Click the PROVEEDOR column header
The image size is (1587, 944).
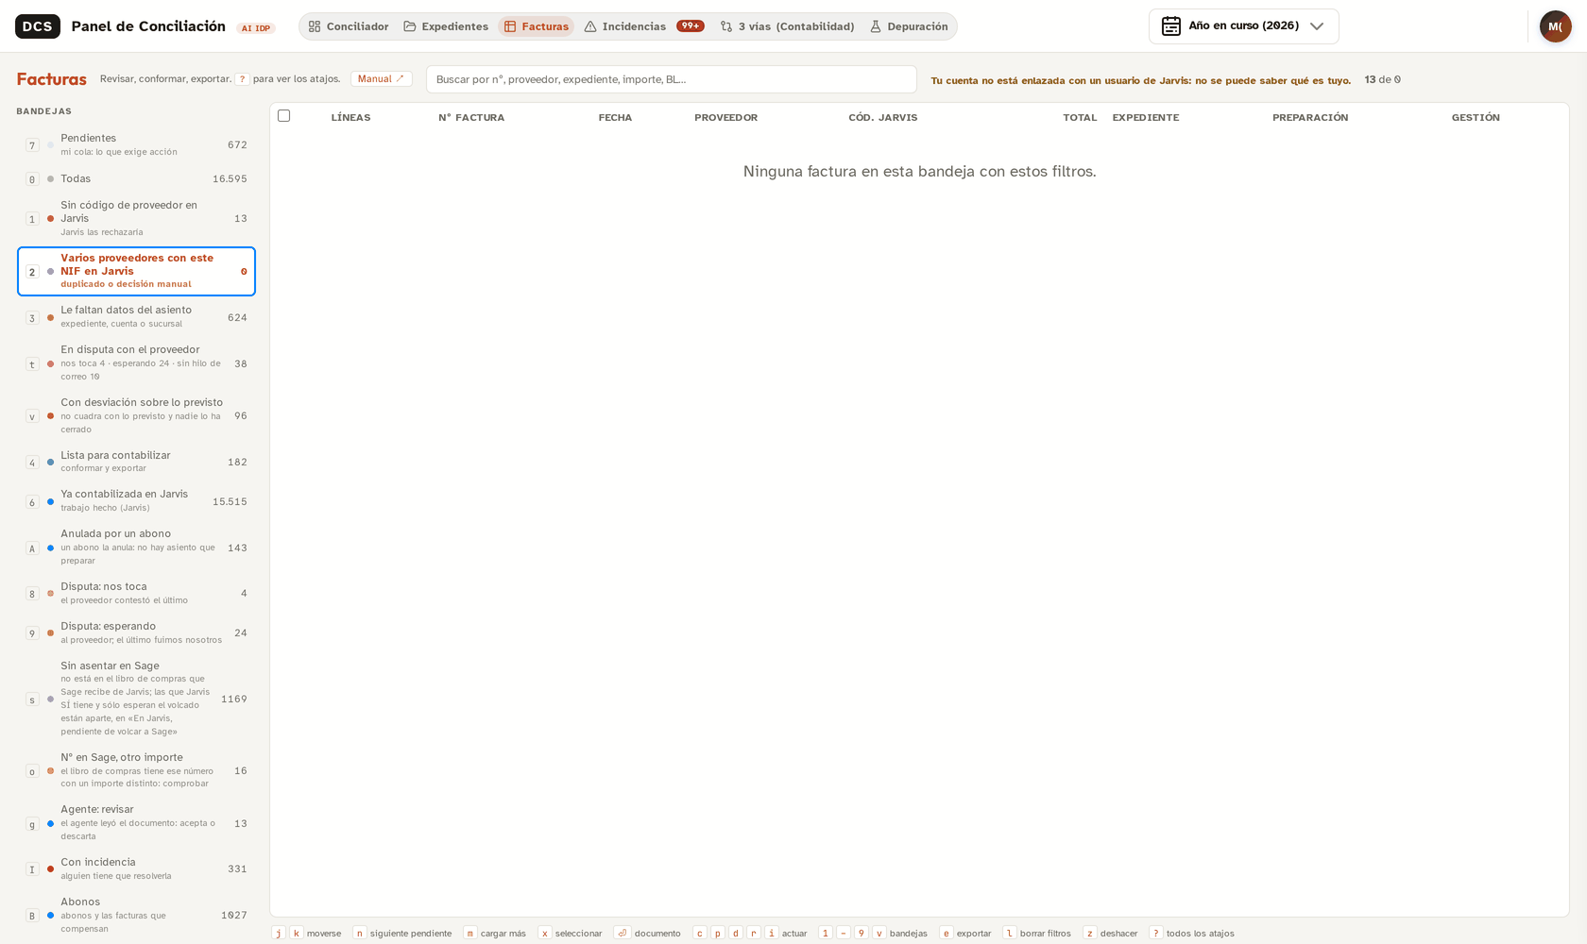tap(725, 118)
